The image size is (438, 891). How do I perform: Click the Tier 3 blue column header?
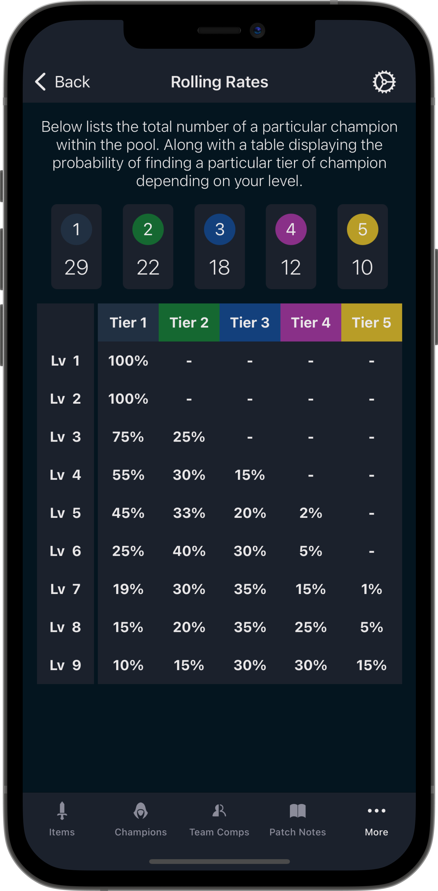[250, 322]
